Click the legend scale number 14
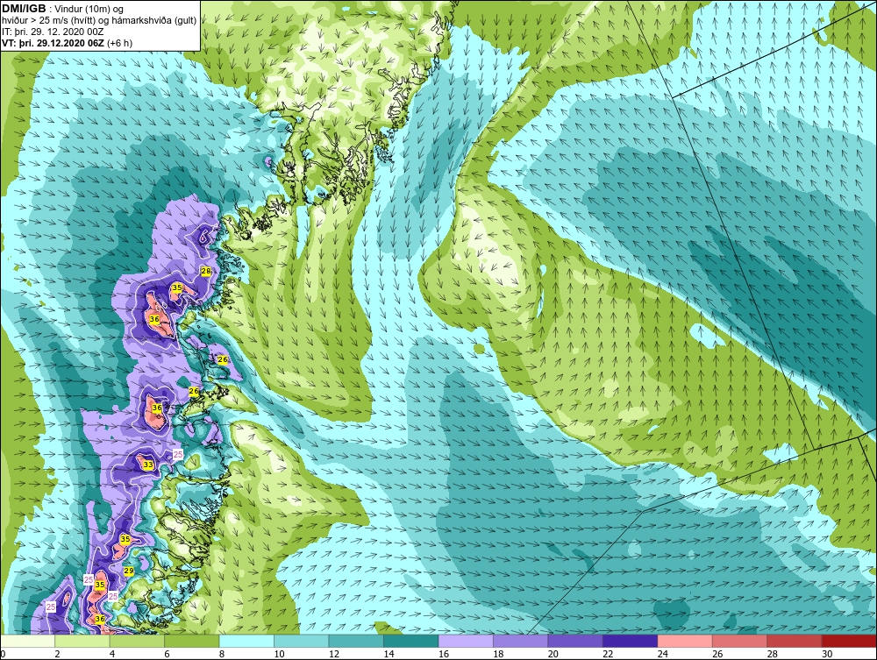The width and height of the screenshot is (877, 660). tap(389, 654)
